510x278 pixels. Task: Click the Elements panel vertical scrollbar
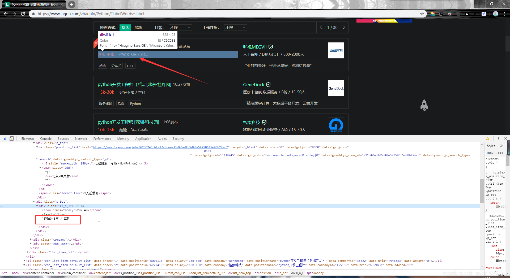click(x=482, y=190)
